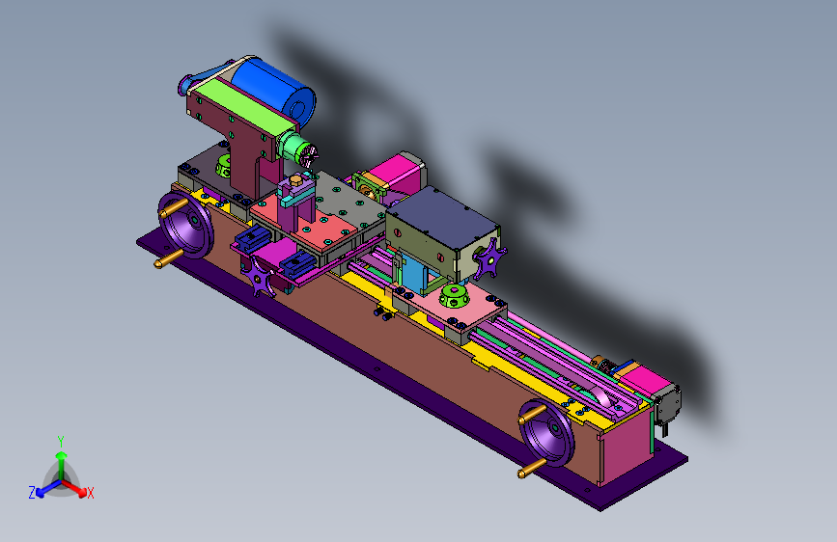This screenshot has width=837, height=542.
Task: Pick the spindle chuck with the collet jaws
Action: pos(300,149)
